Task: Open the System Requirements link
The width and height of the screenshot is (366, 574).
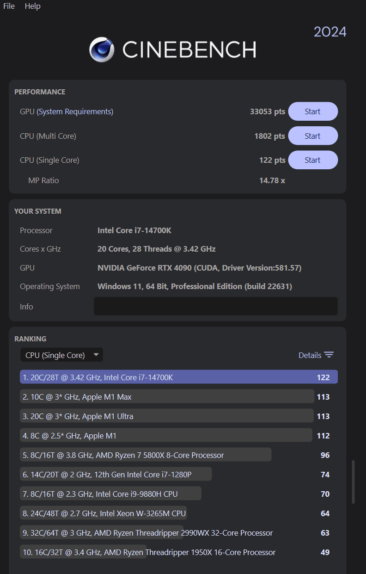Action: 75,111
